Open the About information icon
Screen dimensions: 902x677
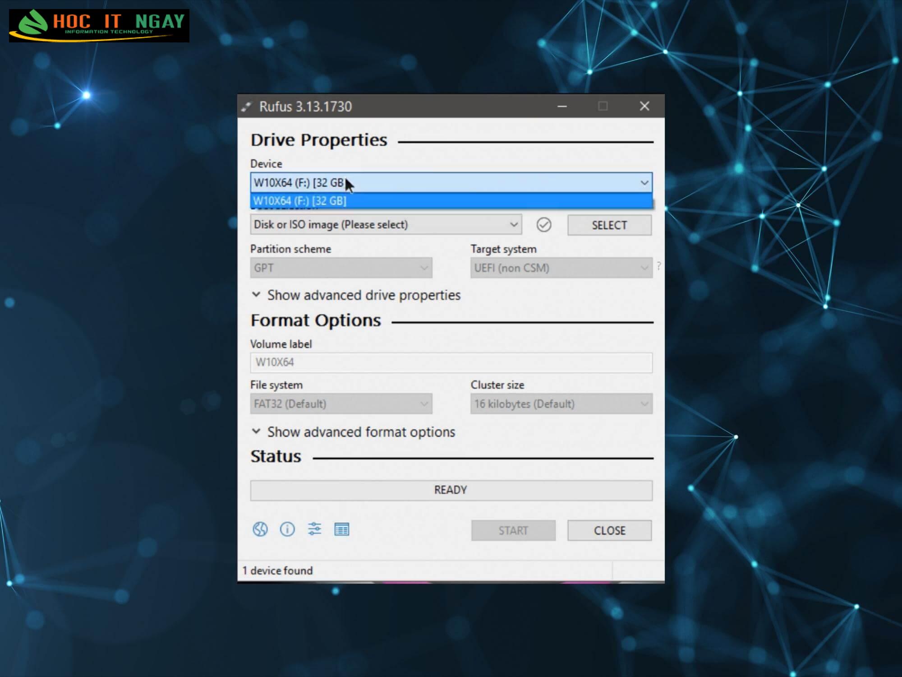tap(287, 529)
